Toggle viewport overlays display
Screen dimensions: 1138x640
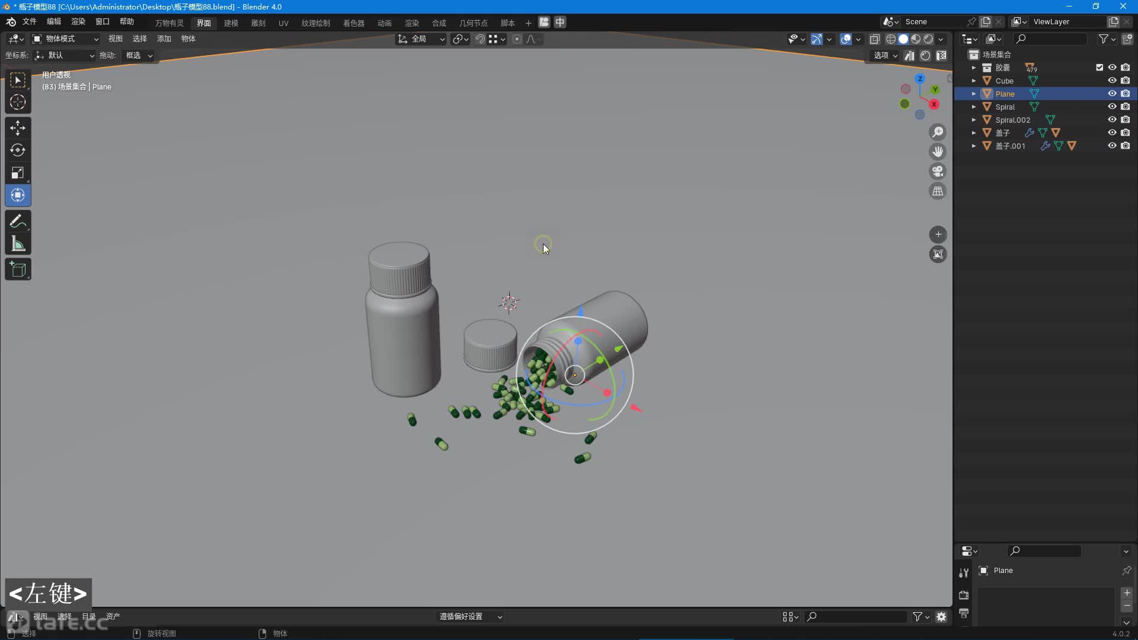click(846, 39)
